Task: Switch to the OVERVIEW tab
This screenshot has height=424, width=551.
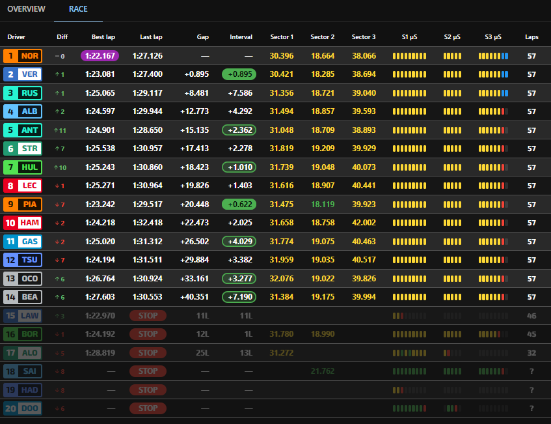Action: click(27, 9)
